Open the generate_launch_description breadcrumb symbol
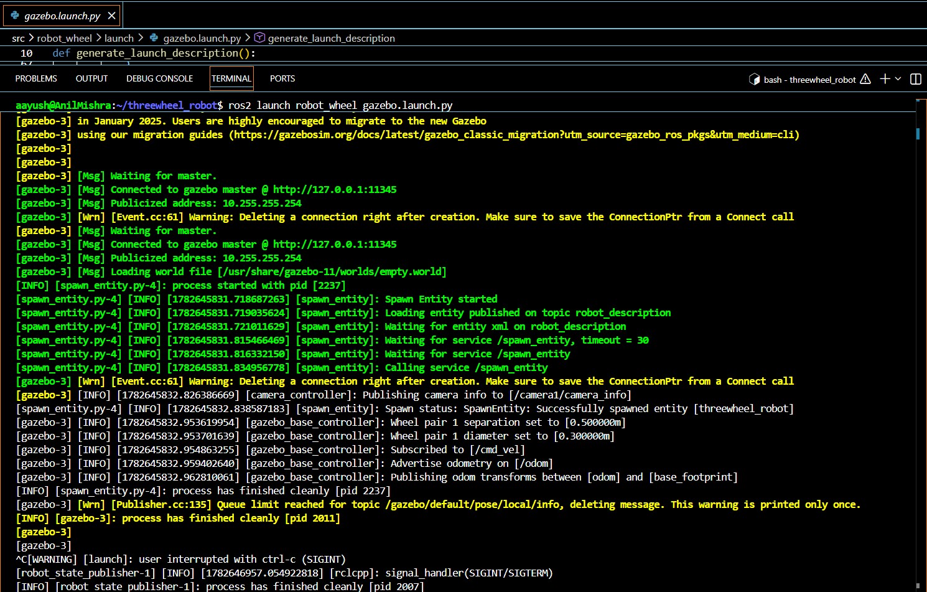This screenshot has height=592, width=927. (332, 38)
